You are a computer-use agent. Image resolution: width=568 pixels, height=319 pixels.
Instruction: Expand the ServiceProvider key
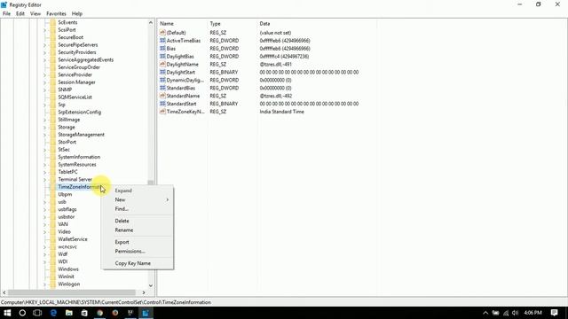point(45,74)
